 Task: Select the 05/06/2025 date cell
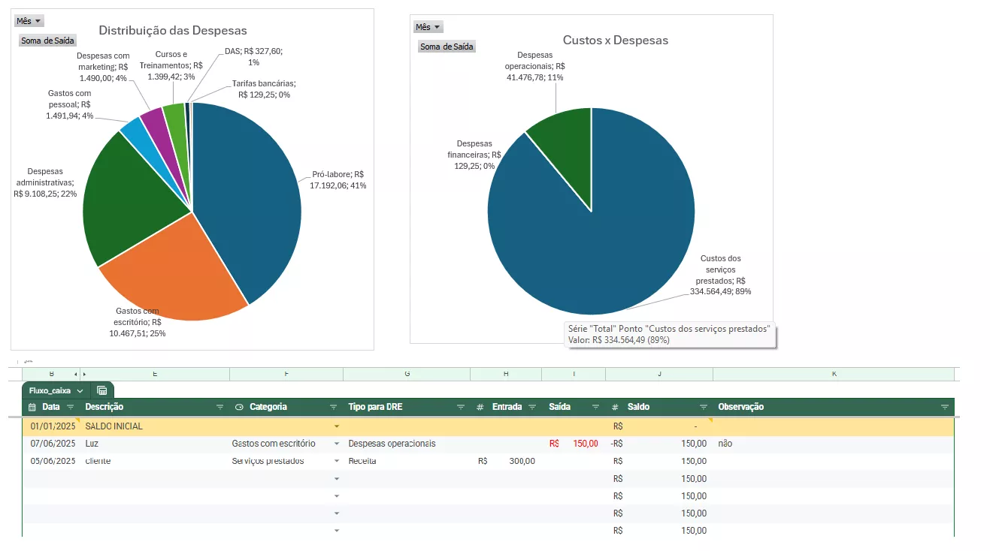coord(51,461)
